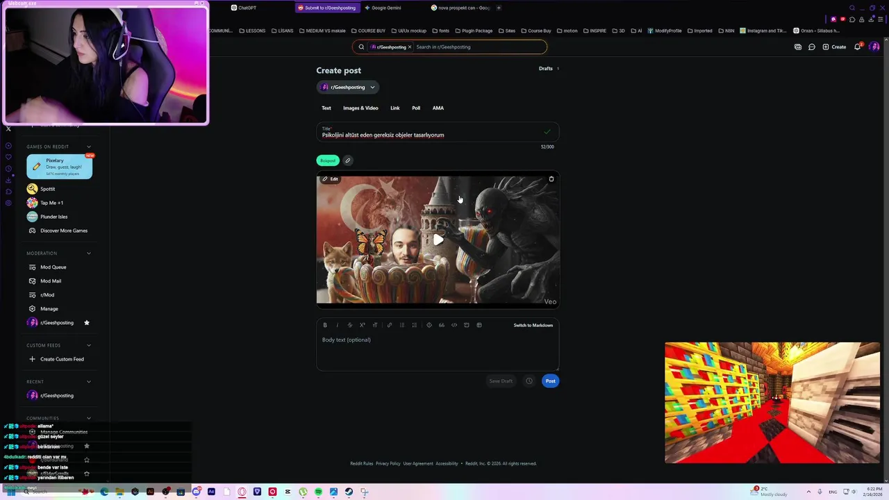Open Opera sidebar settings gear icon

pyautogui.click(x=8, y=203)
